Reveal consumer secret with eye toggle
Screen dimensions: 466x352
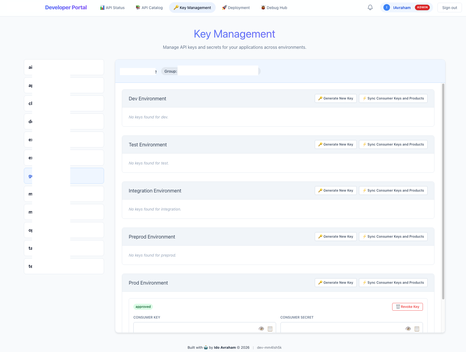coord(408,328)
